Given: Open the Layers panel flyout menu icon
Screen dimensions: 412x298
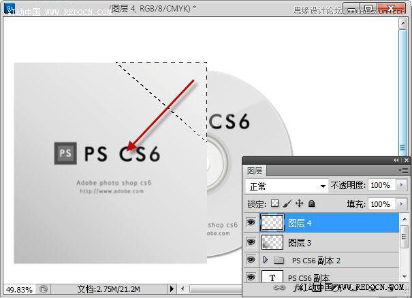Looking at the screenshot, I should point(404,171).
